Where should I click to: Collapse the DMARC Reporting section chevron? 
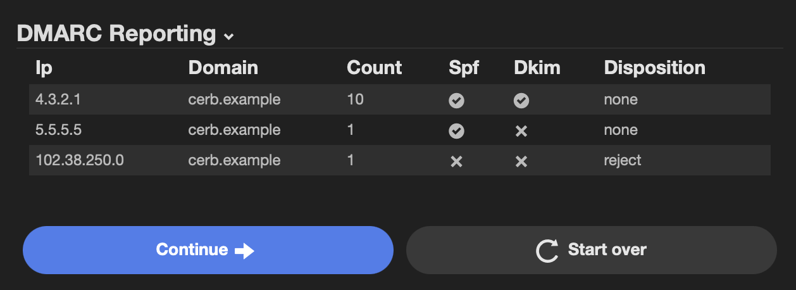(229, 37)
